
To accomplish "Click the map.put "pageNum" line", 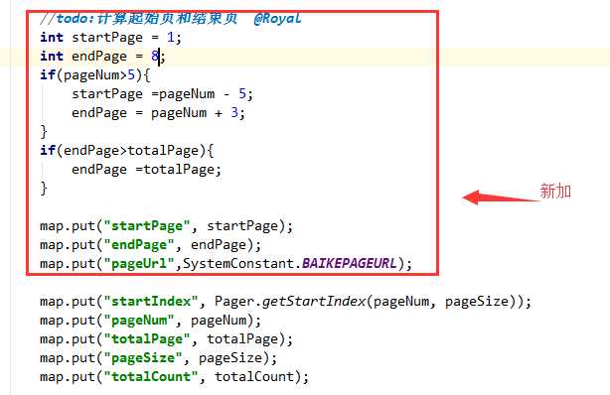I will (151, 321).
